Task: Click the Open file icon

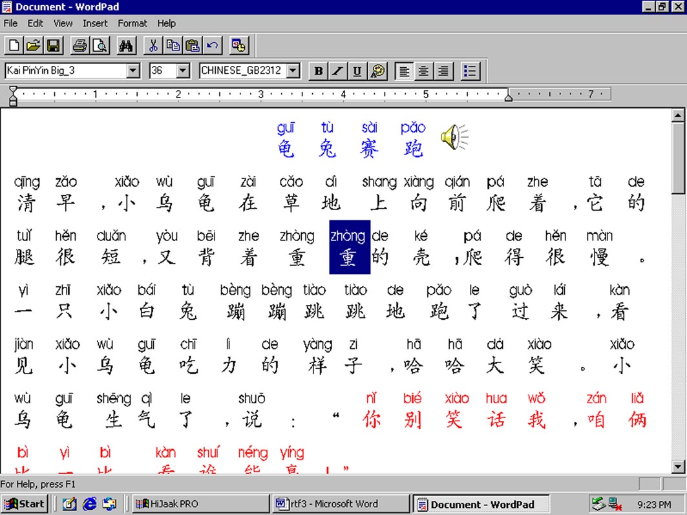Action: [33, 46]
